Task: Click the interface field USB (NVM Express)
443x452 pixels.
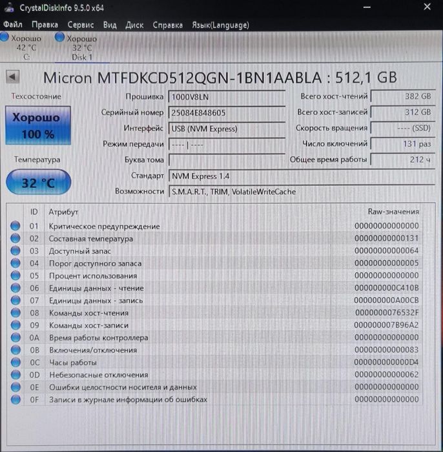Action: tap(227, 128)
